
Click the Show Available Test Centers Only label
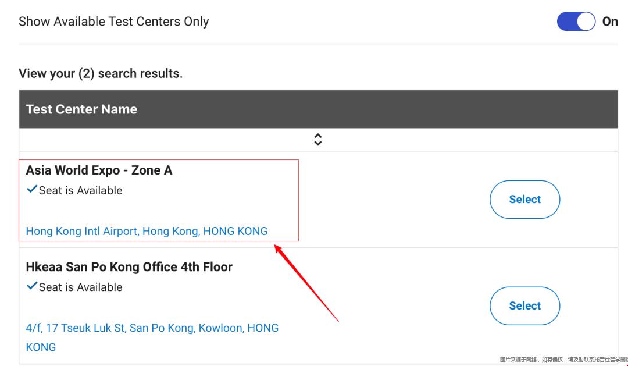(113, 22)
